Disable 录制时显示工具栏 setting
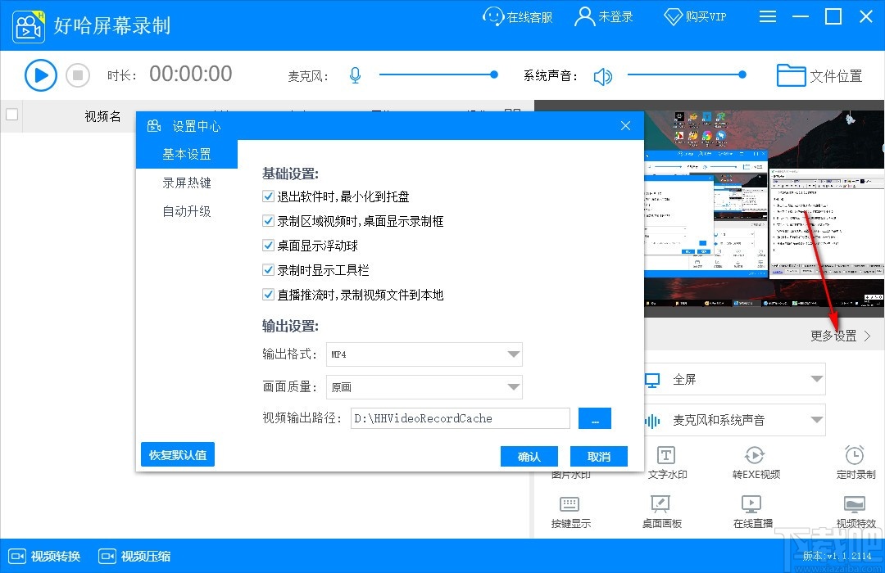The width and height of the screenshot is (885, 573). 267,269
